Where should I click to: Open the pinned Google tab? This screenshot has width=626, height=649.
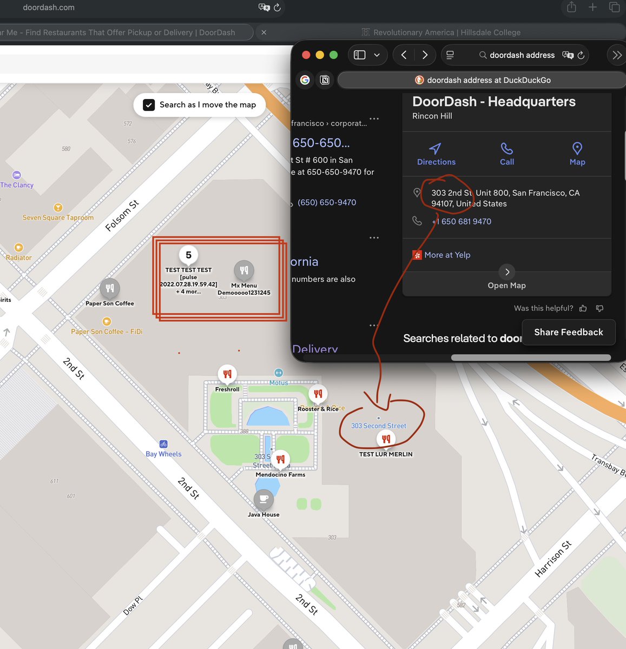pyautogui.click(x=305, y=80)
